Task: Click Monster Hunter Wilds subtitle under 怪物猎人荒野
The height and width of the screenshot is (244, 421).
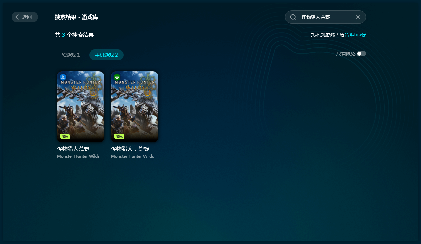Action: (x=78, y=156)
